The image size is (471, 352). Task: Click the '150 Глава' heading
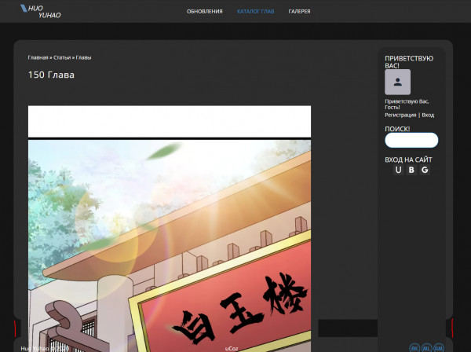[51, 75]
